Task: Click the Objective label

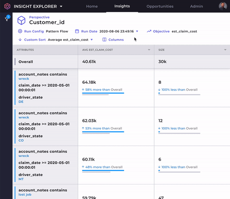Action: click(x=161, y=31)
